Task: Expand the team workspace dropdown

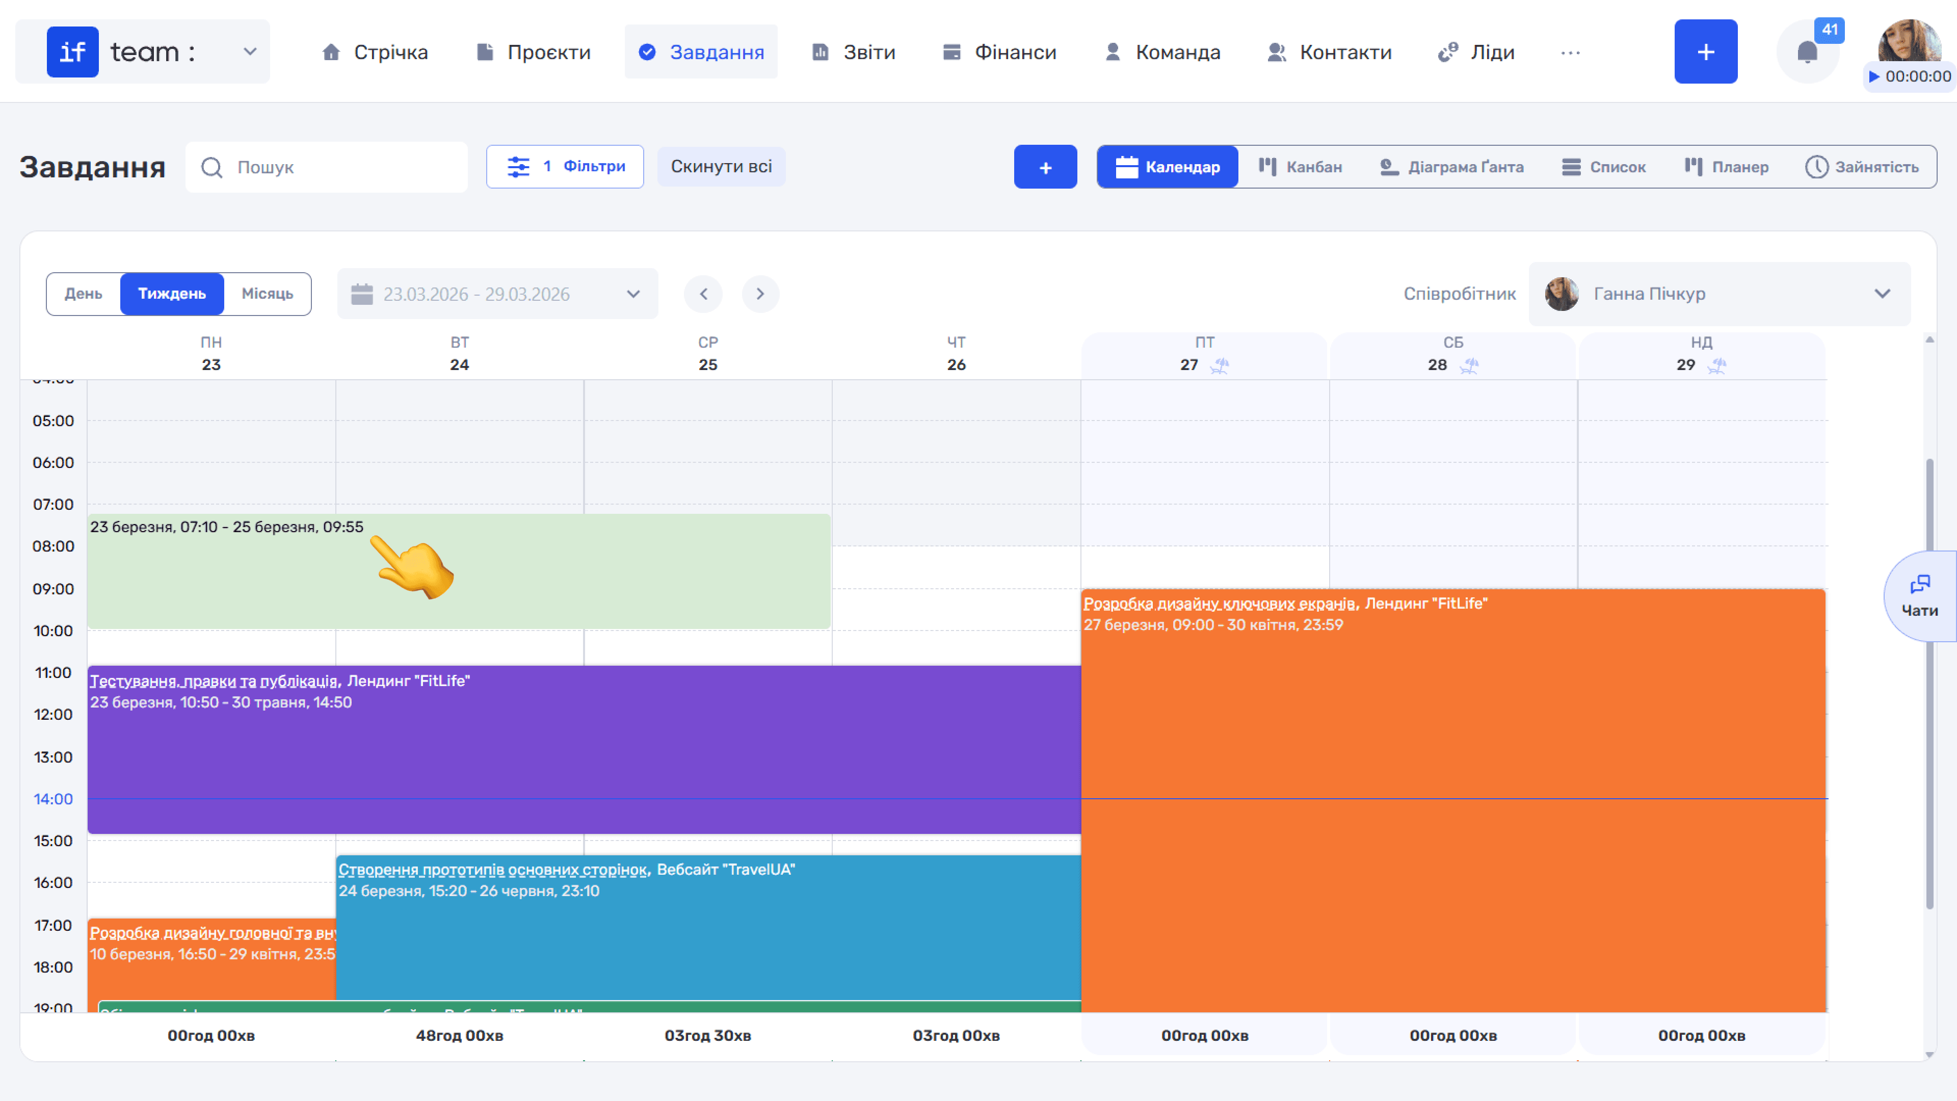Action: [x=250, y=51]
